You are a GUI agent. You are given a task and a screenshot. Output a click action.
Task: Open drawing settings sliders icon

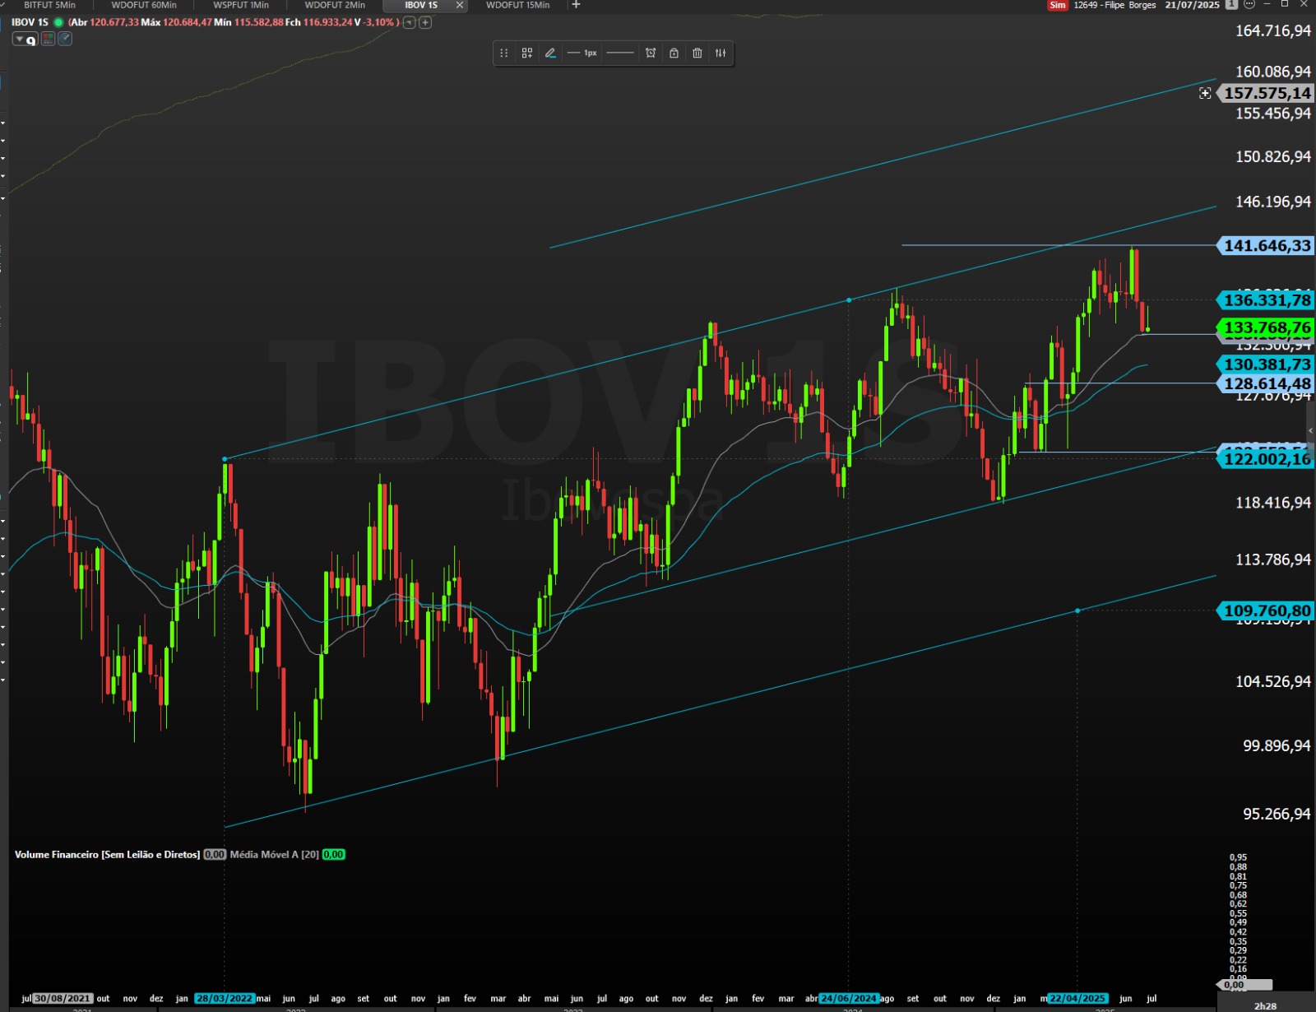pyautogui.click(x=721, y=53)
